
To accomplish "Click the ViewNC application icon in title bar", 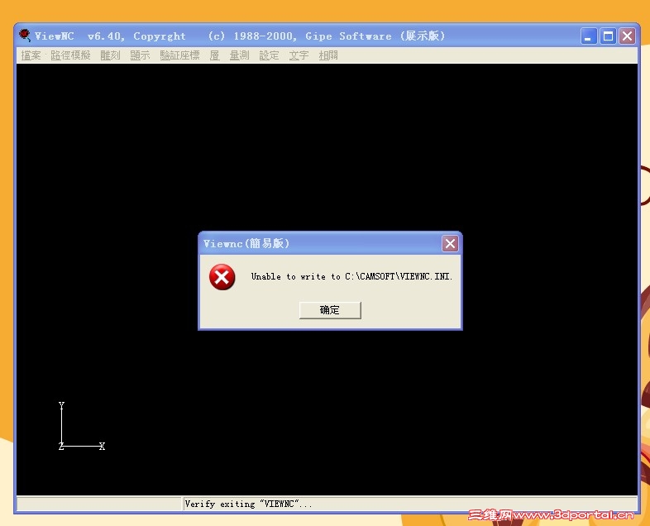I will point(25,36).
